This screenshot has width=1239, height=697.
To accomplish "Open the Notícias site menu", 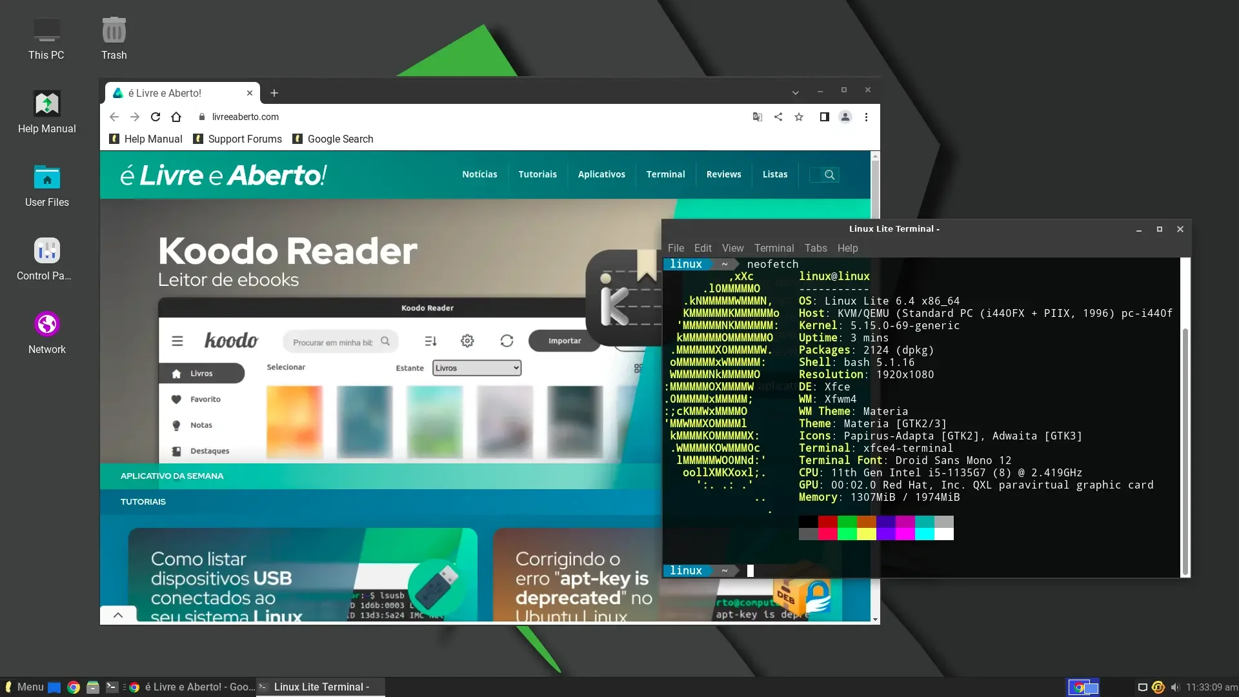I will [x=479, y=174].
